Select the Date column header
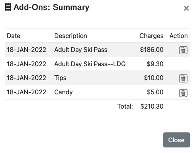195x153 pixels. (13, 36)
